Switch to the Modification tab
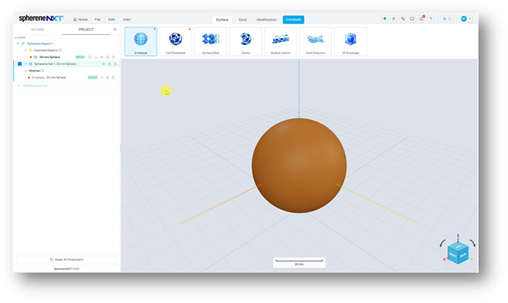 click(x=266, y=19)
